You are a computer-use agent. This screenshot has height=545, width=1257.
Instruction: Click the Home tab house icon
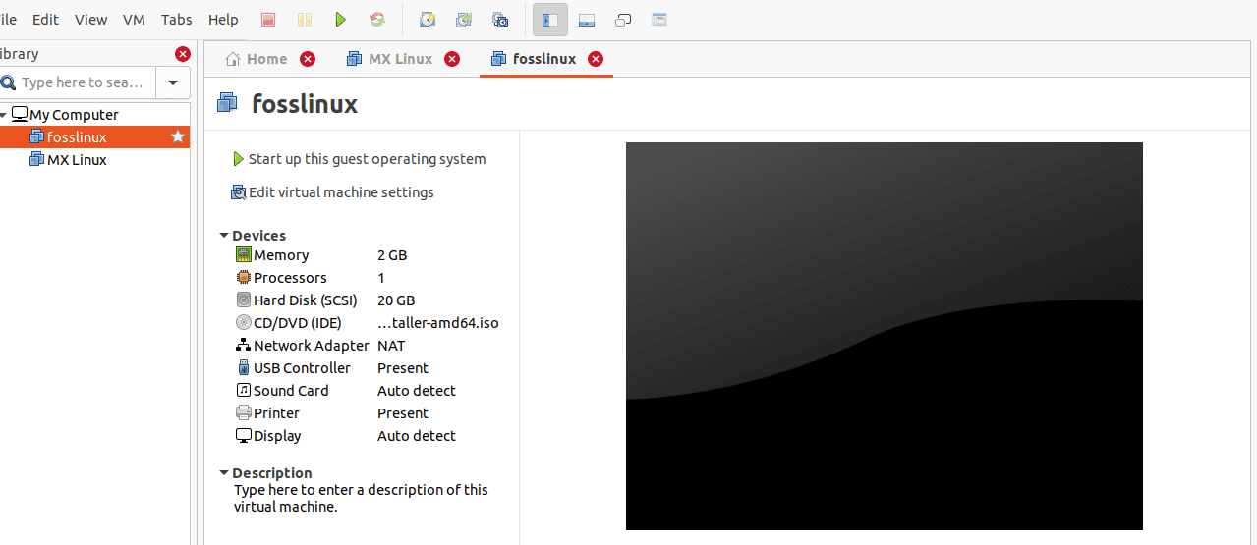point(233,59)
